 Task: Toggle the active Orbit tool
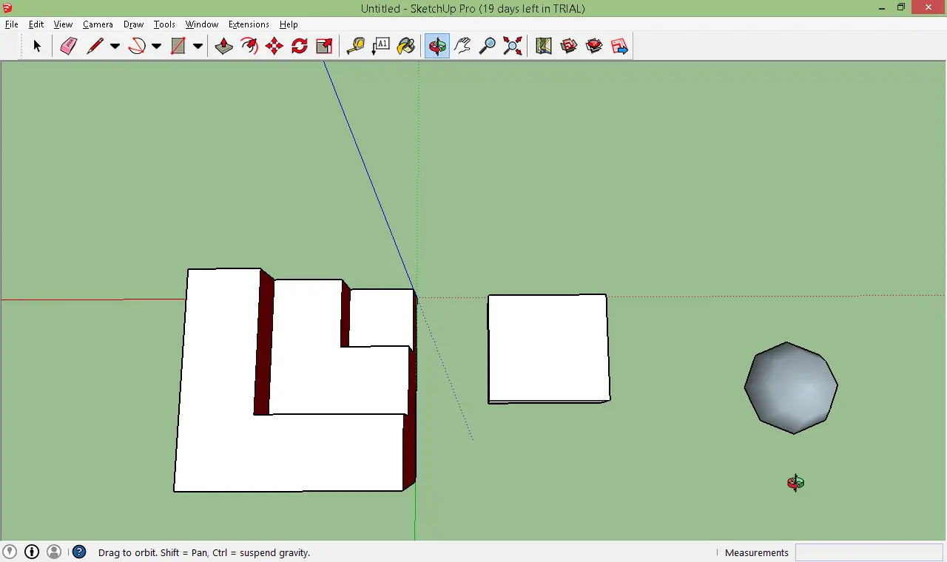click(x=437, y=46)
